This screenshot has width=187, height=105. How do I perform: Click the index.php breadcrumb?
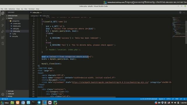[x=46, y=16]
